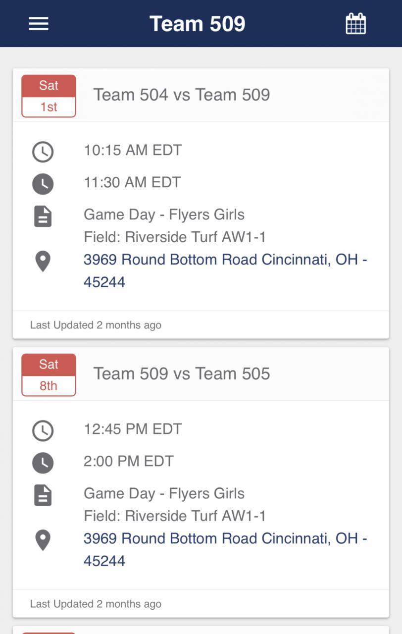Tap the filled clock icon beside 2:00 PM

pos(43,463)
